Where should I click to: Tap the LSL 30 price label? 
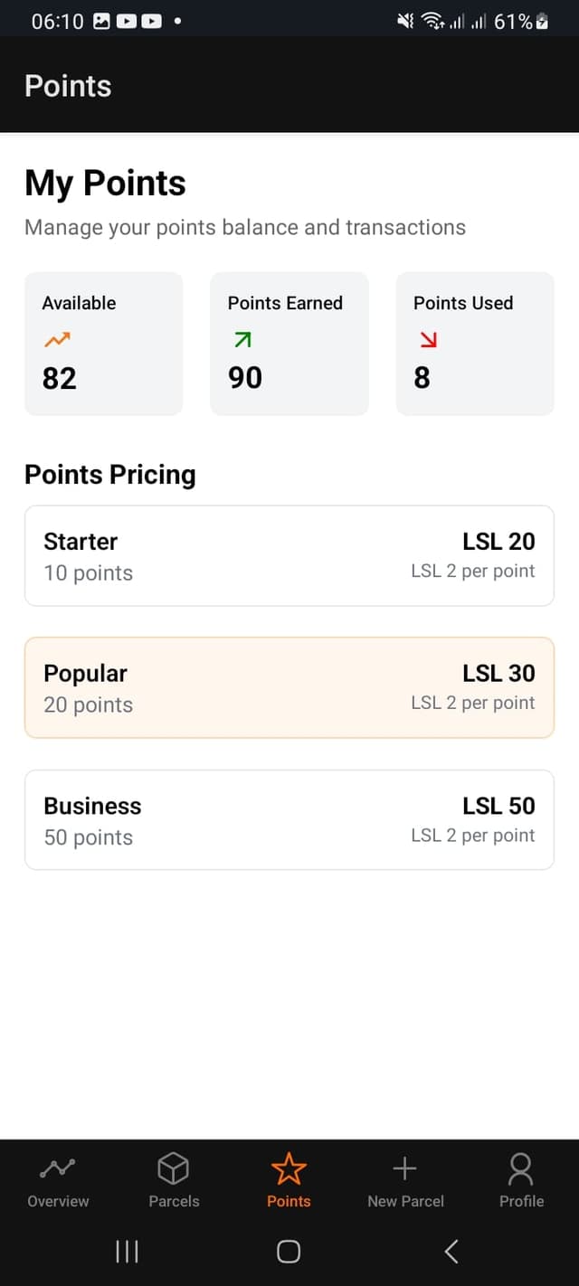point(498,673)
